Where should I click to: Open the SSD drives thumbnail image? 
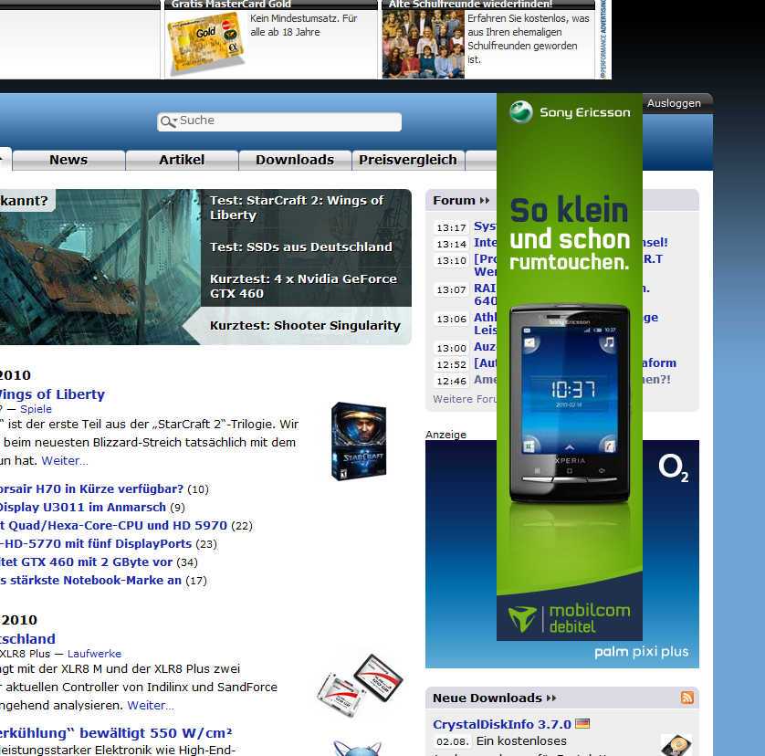click(361, 685)
